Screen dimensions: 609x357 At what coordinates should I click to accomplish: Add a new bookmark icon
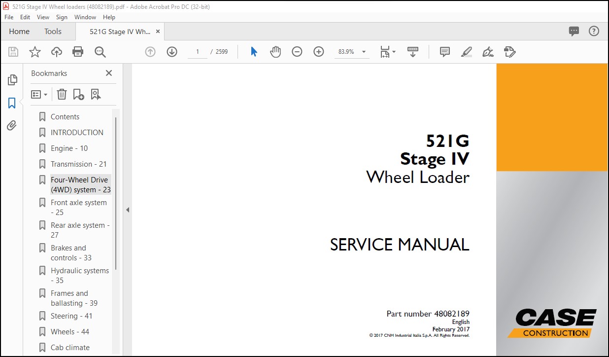coord(78,94)
